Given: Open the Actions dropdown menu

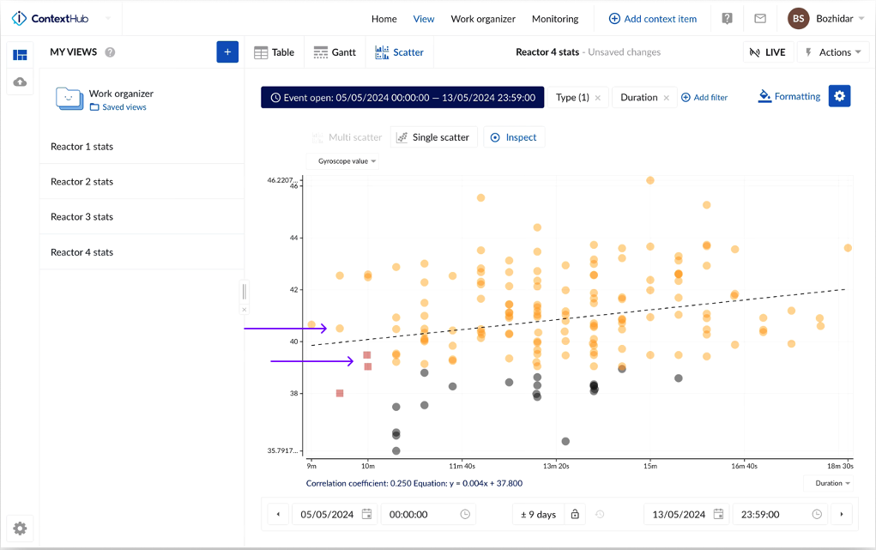Looking at the screenshot, I should [833, 52].
